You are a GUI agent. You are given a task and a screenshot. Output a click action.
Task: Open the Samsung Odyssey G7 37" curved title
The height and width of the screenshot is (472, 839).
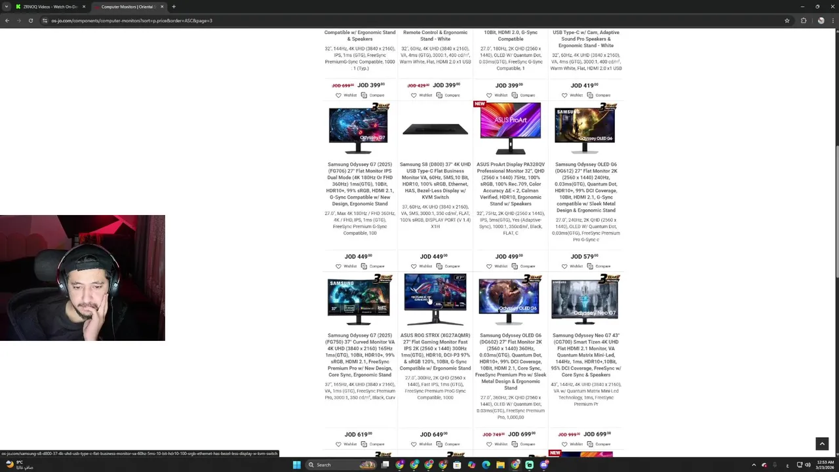[360, 355]
